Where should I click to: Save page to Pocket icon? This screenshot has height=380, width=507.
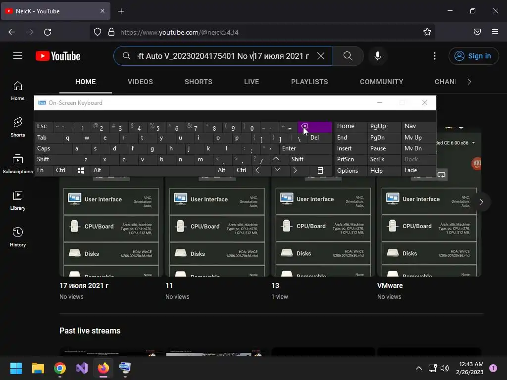pyautogui.click(x=477, y=32)
